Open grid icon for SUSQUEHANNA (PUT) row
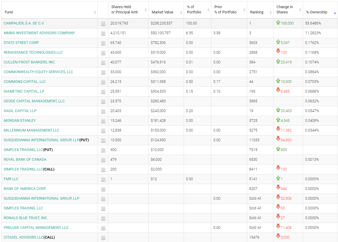The image size is (338, 242). (103, 140)
